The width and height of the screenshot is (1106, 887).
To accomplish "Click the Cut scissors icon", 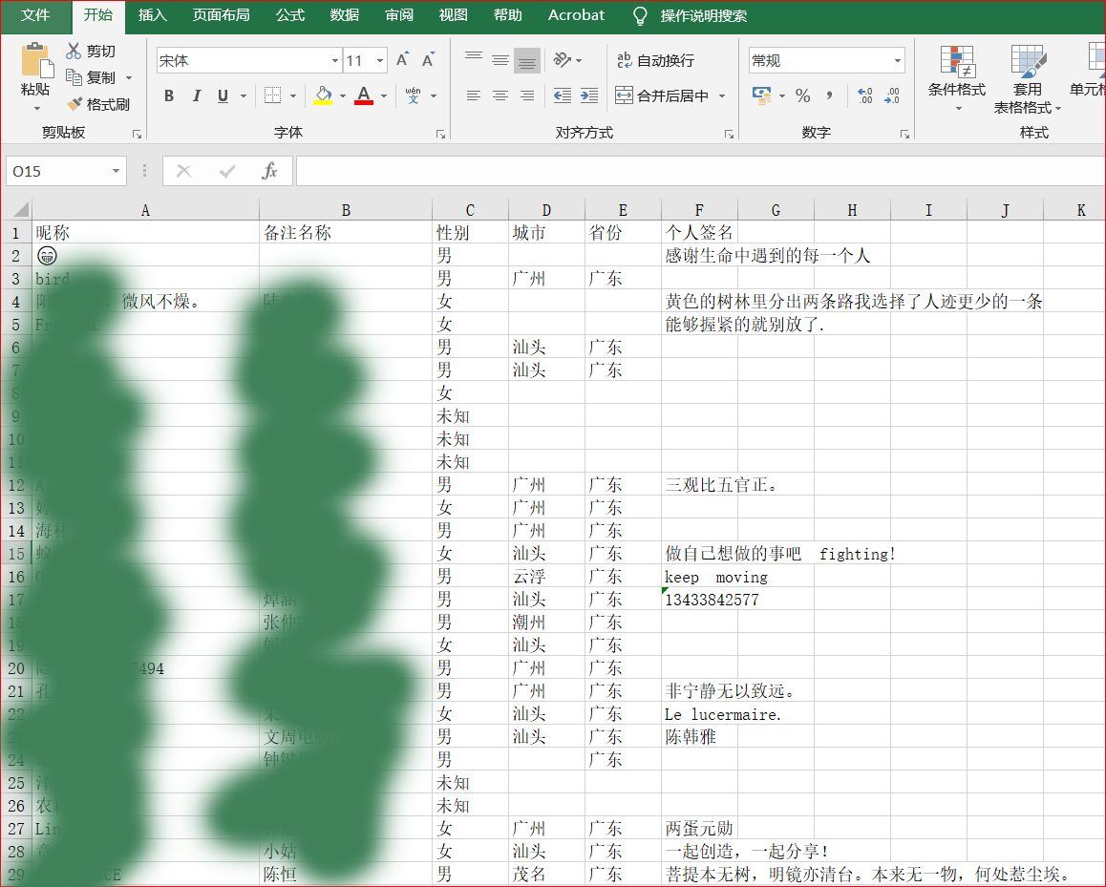I will click(x=74, y=51).
